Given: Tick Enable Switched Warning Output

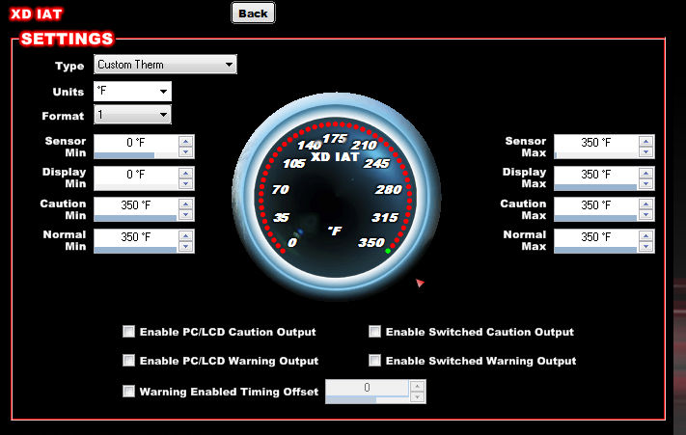Looking at the screenshot, I should point(375,361).
